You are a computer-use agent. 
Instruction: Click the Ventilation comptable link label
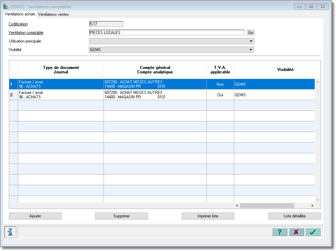pyautogui.click(x=26, y=33)
